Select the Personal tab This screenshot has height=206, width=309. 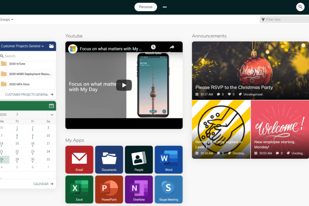pyautogui.click(x=146, y=7)
